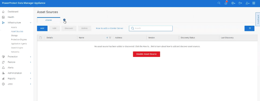Select Asset Sources in the sidebar
This screenshot has height=101, width=260.
17,31
